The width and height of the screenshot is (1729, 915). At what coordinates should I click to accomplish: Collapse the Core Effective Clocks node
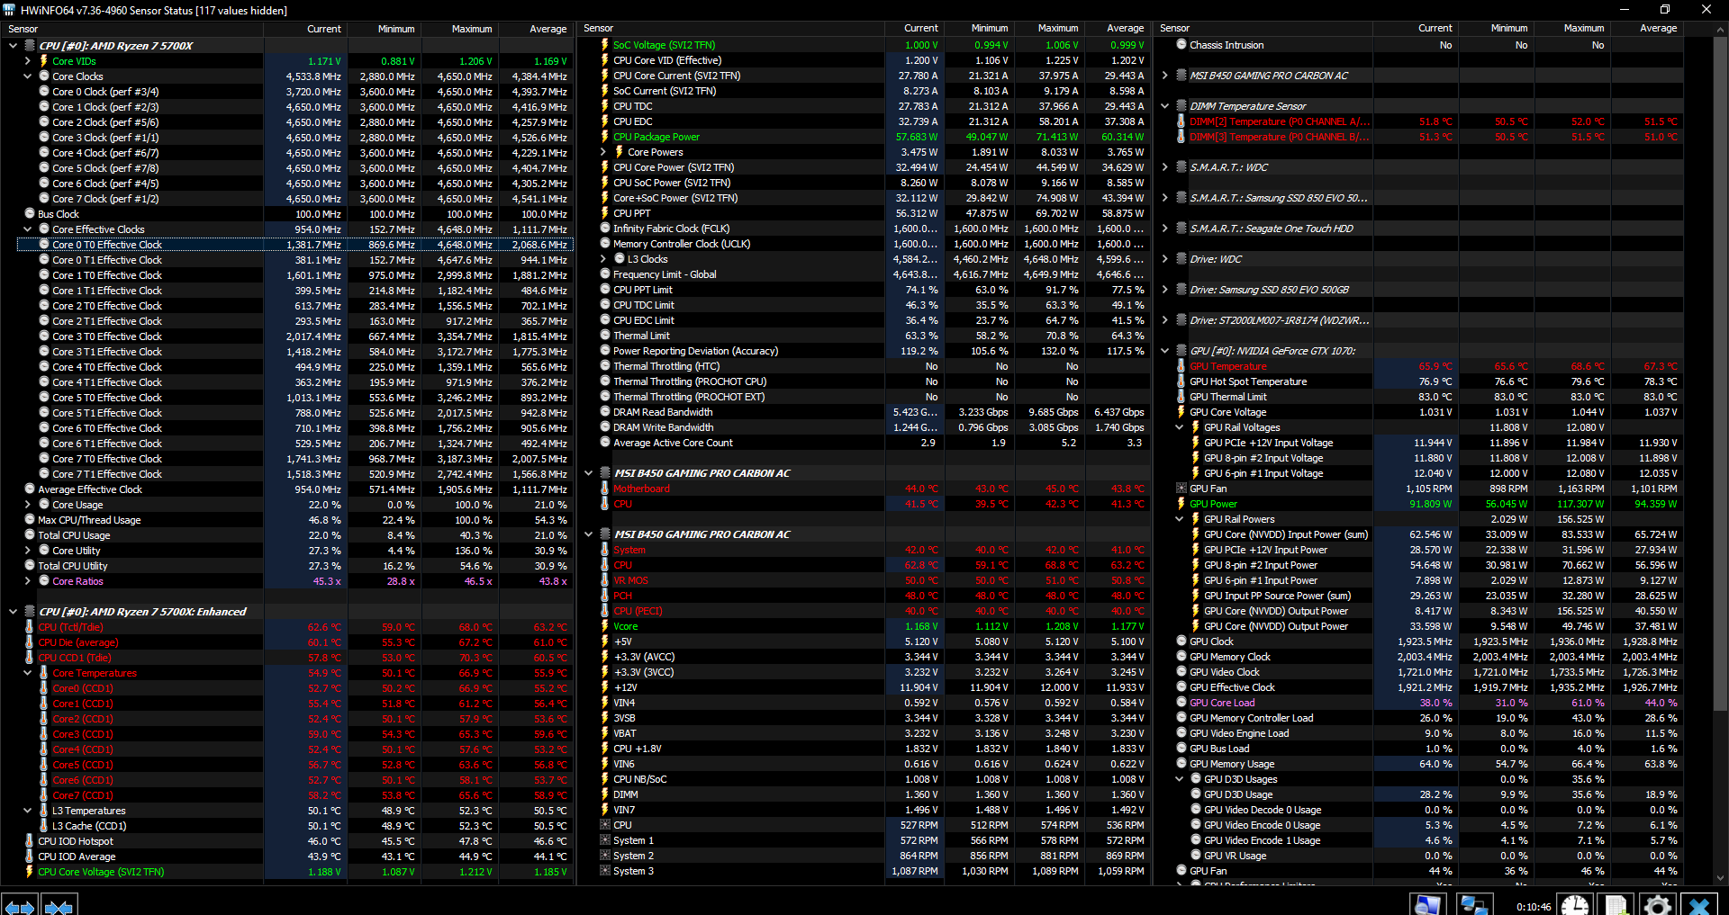27,229
